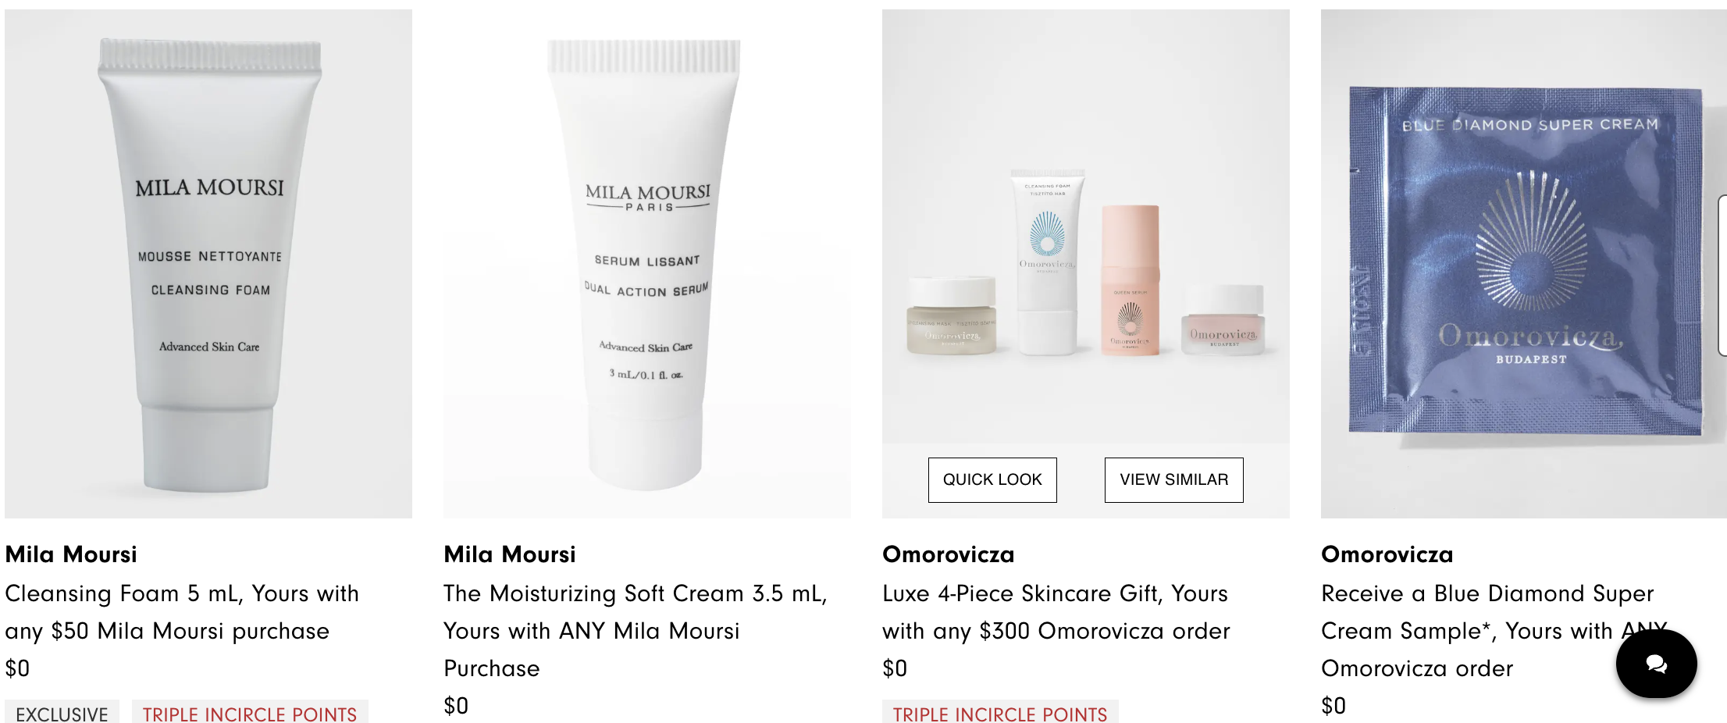
Task: Click the Omorovicza brand name above the cream sample title
Action: click(1387, 554)
